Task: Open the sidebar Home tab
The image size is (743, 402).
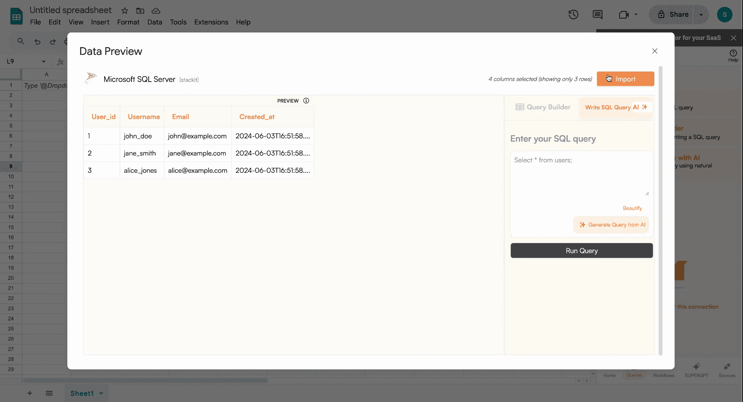Action: (609, 371)
